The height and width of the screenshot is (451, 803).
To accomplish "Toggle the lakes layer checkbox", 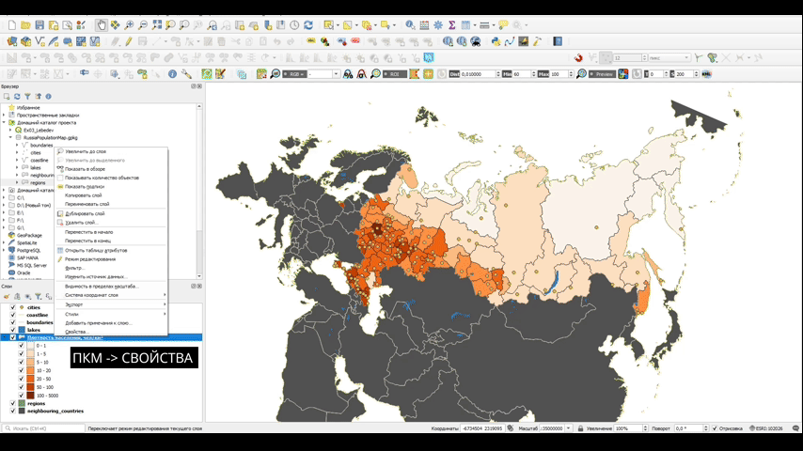I will click(12, 330).
